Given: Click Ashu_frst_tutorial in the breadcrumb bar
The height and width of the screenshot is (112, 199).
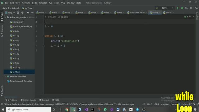Looking at the screenshot, I should click(x=11, y=8).
